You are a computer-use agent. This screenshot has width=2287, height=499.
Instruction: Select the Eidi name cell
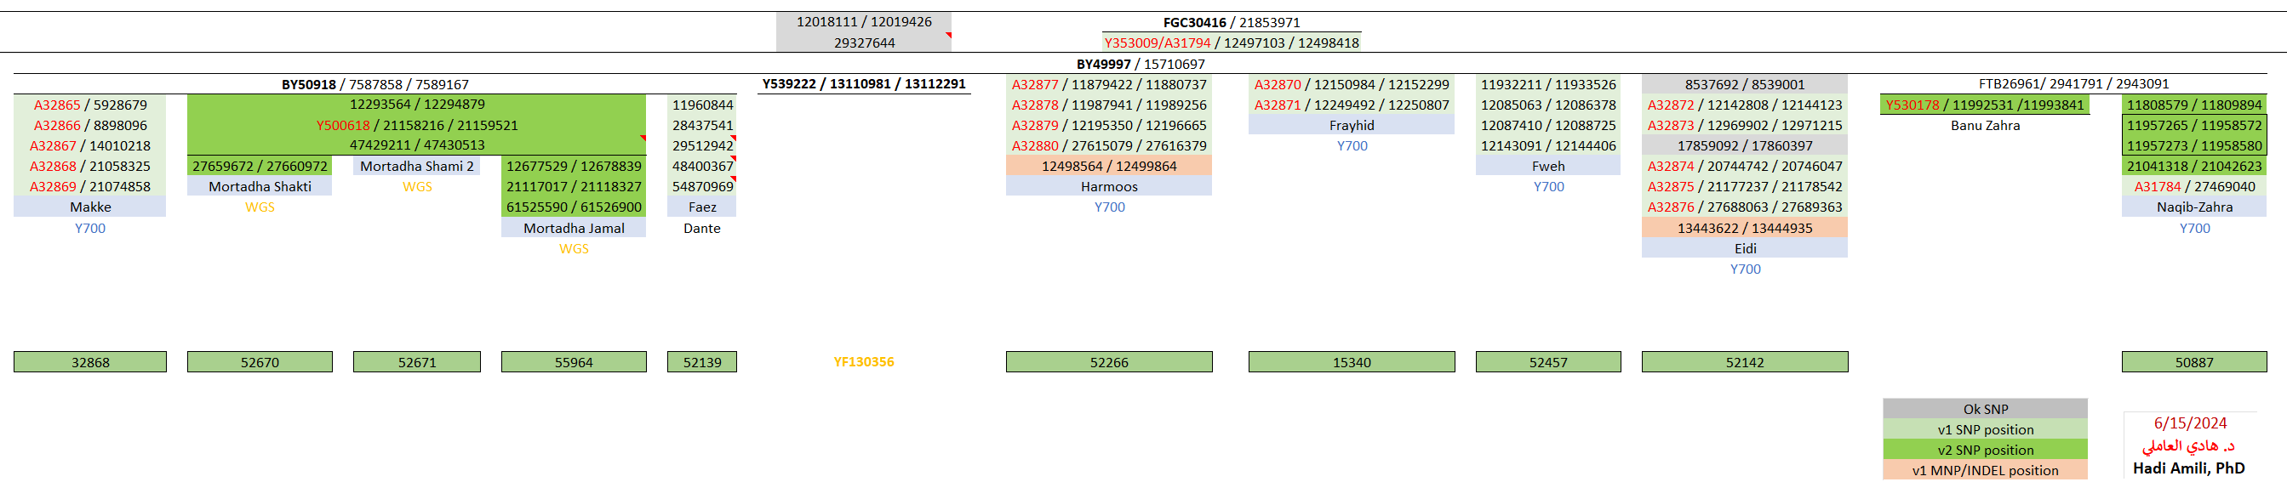click(1744, 248)
